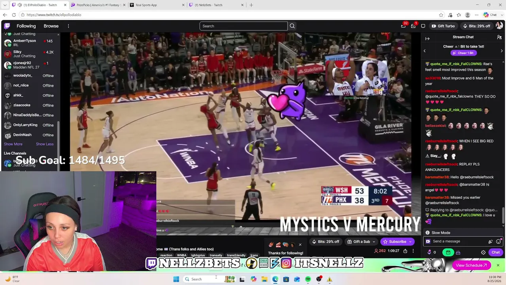The image size is (506, 285).
Task: Click the top Bits: 29% off button
Action: click(x=476, y=26)
